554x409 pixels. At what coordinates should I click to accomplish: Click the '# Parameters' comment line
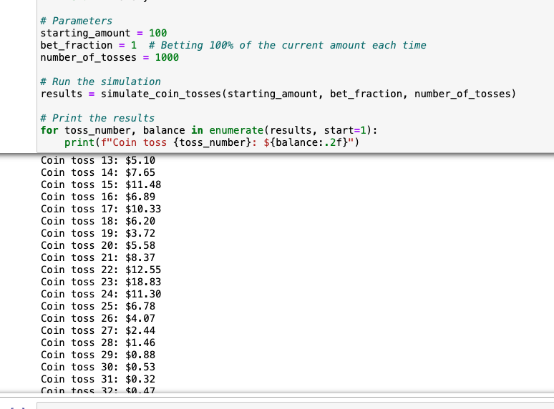pyautogui.click(x=76, y=21)
